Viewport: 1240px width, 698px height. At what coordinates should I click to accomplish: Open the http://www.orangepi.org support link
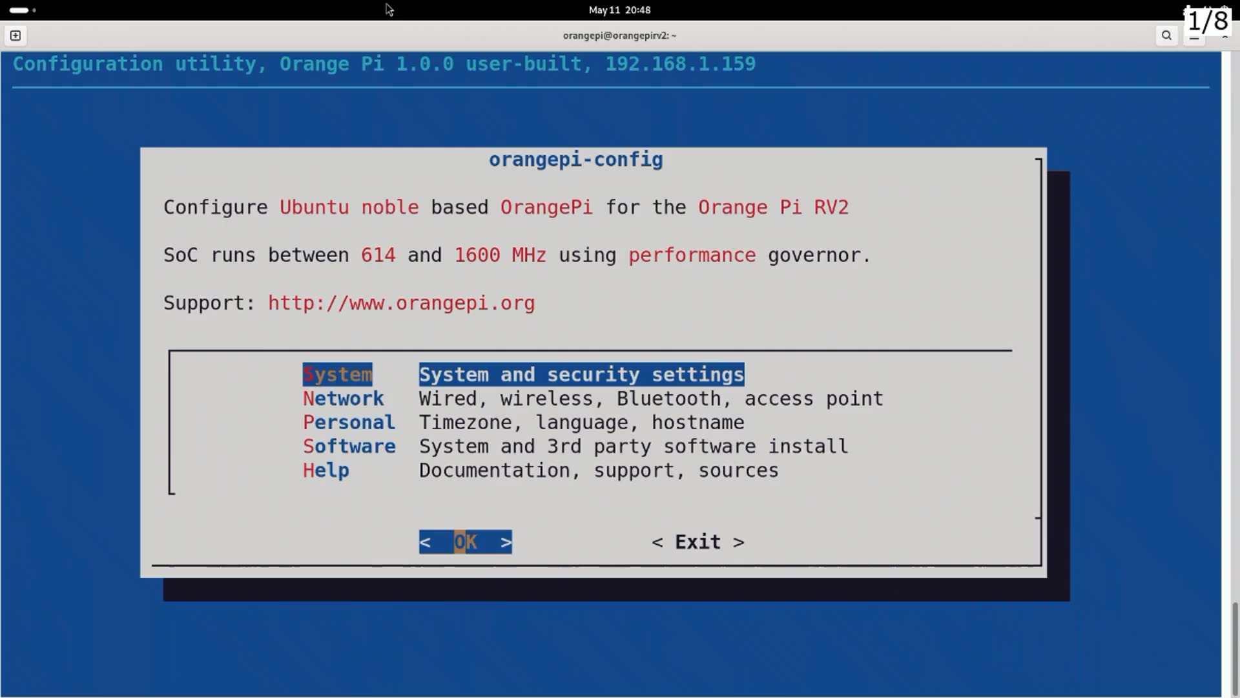[x=401, y=302]
